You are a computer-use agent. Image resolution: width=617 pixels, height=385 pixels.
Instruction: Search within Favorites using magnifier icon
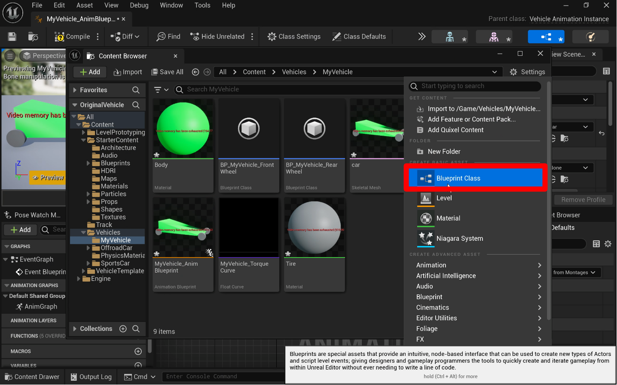click(136, 90)
